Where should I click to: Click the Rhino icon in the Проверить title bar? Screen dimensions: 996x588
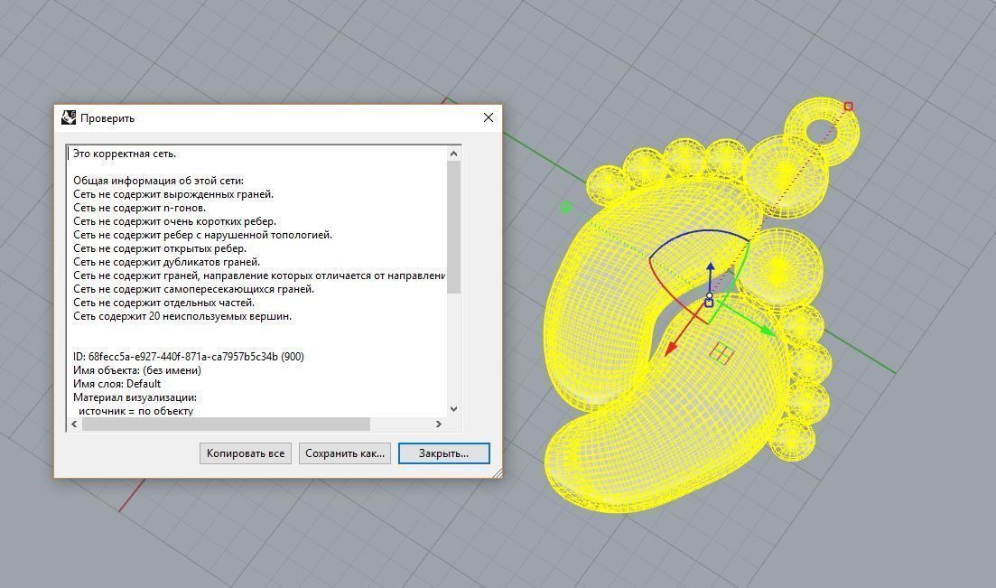click(x=69, y=117)
